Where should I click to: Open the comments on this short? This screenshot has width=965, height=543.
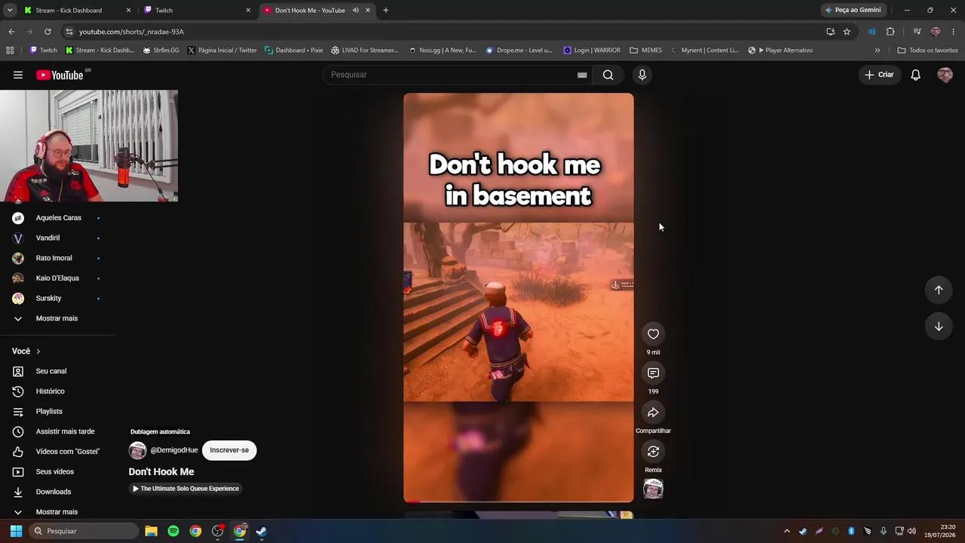pos(653,373)
